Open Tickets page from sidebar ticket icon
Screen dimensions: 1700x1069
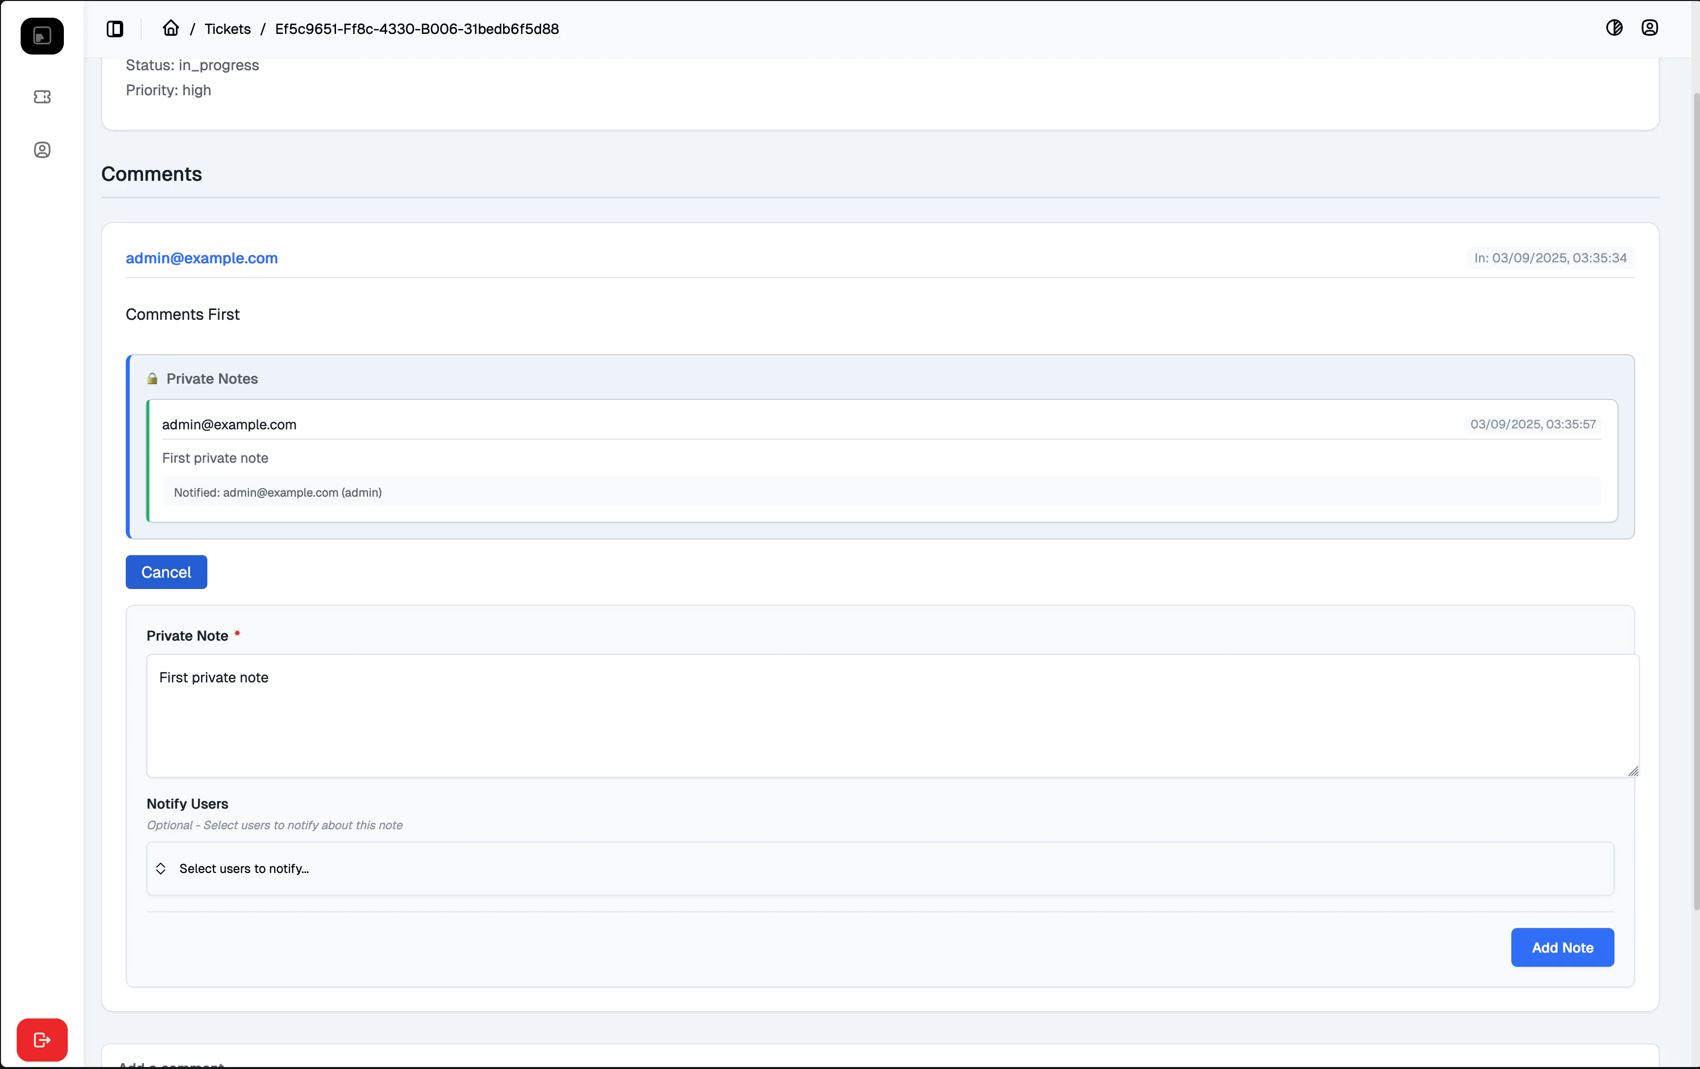(x=42, y=97)
